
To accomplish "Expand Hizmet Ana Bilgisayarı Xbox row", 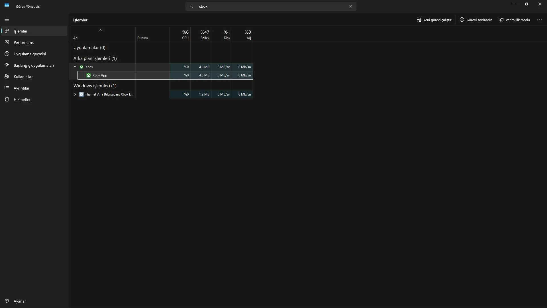I will 75,94.
